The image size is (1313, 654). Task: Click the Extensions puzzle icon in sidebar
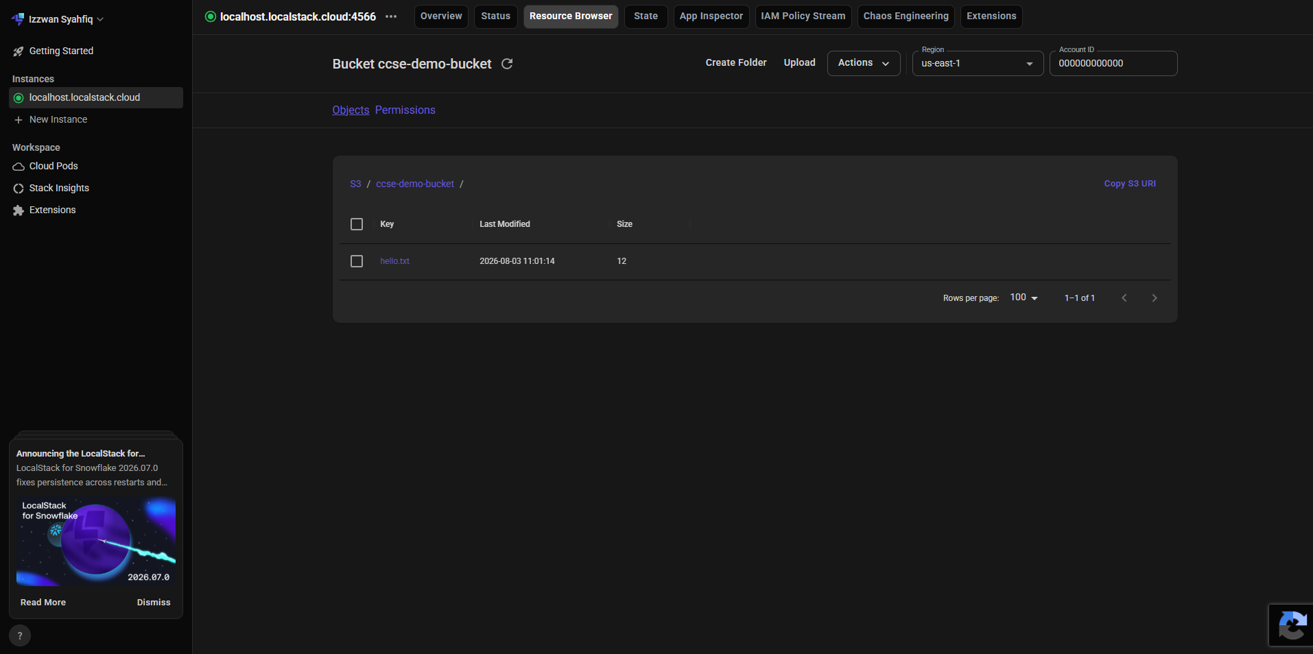tap(19, 210)
